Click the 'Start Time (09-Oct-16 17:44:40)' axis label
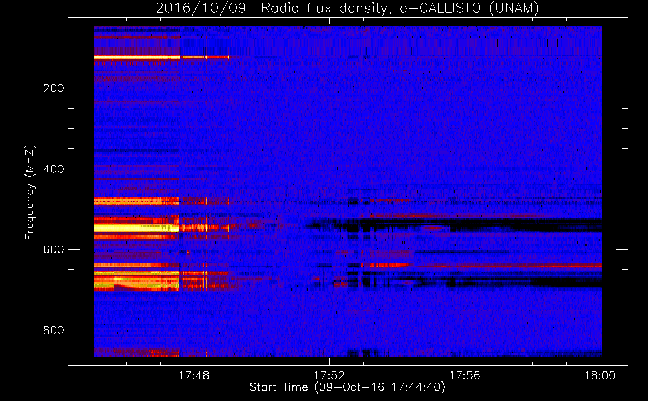This screenshot has width=648, height=401. [347, 387]
